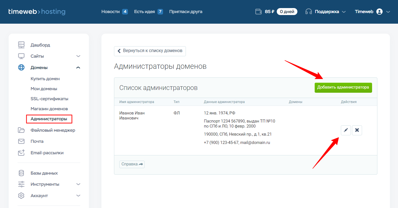The height and width of the screenshot is (208, 398).
Task: Delete administrator using the X icon
Action: pyautogui.click(x=357, y=130)
